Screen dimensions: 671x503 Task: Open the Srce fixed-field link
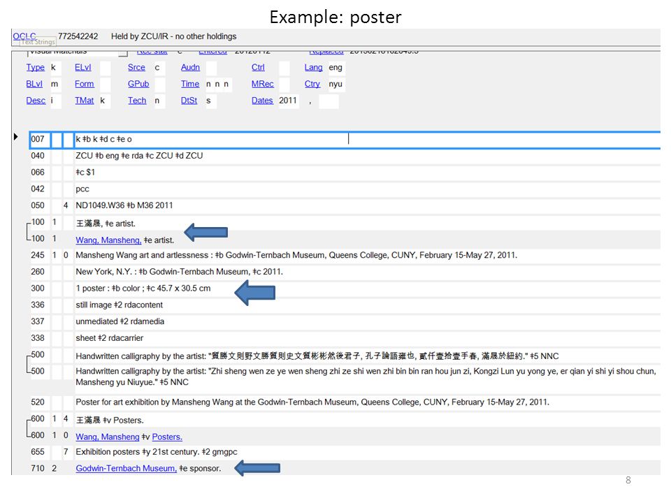click(136, 68)
